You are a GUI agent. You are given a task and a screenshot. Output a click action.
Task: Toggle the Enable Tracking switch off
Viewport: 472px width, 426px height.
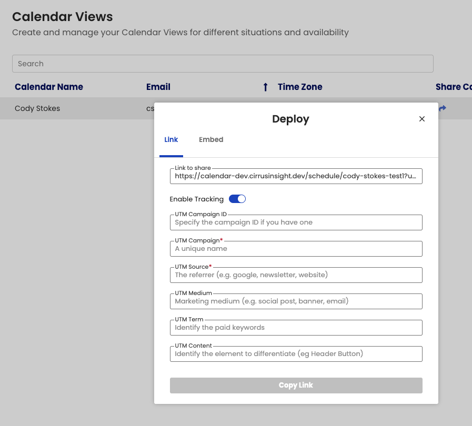click(237, 199)
